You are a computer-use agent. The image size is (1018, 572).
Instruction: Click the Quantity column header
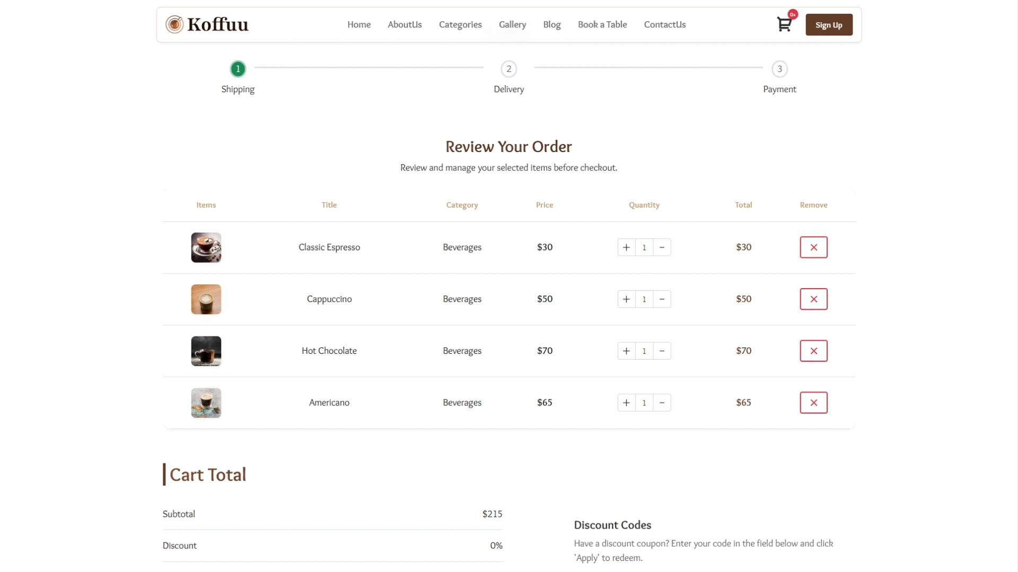(644, 205)
